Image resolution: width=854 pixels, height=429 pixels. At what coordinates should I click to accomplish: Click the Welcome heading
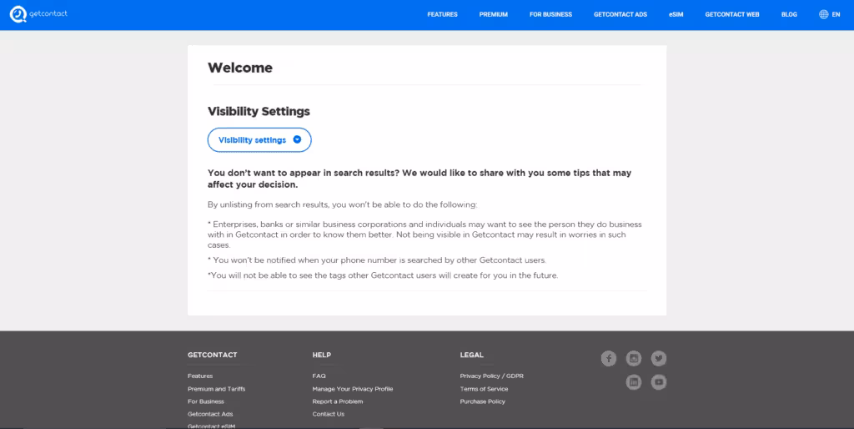pyautogui.click(x=240, y=68)
